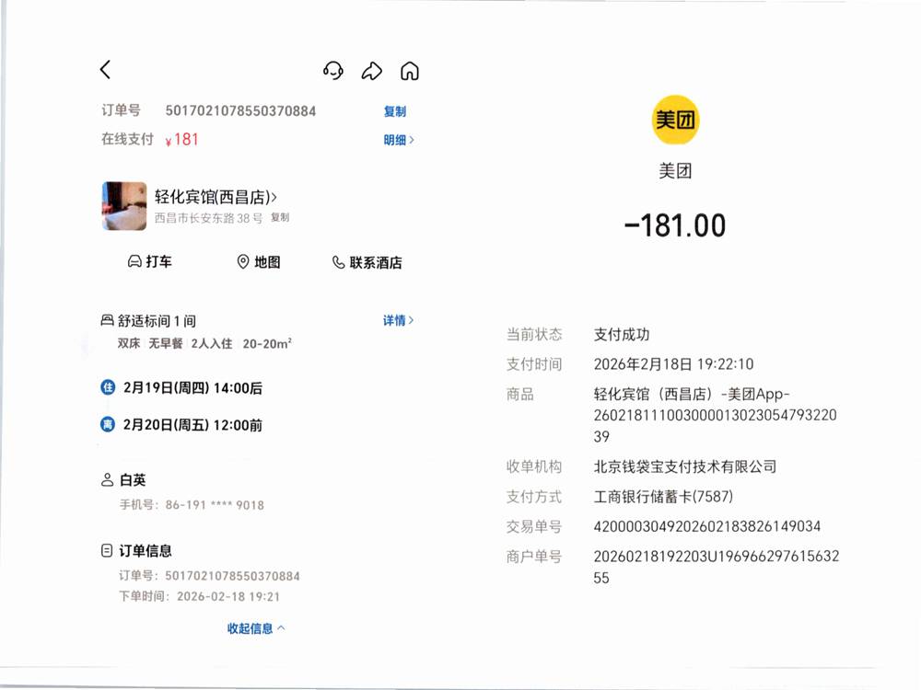The image size is (921, 690).
Task: Select the 联系酒店 option
Action: [376, 263]
